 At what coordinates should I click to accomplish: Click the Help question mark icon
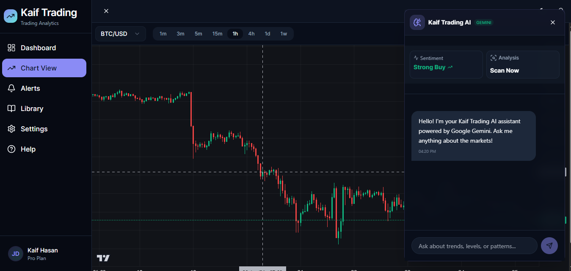coord(11,149)
